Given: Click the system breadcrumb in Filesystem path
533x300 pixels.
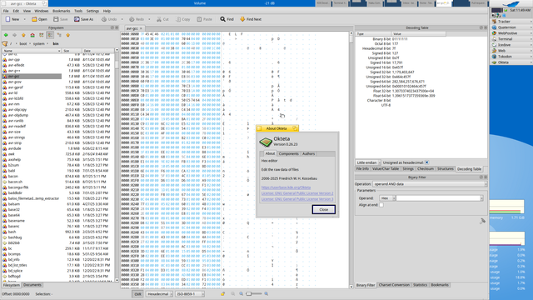Looking at the screenshot, I should point(39,43).
